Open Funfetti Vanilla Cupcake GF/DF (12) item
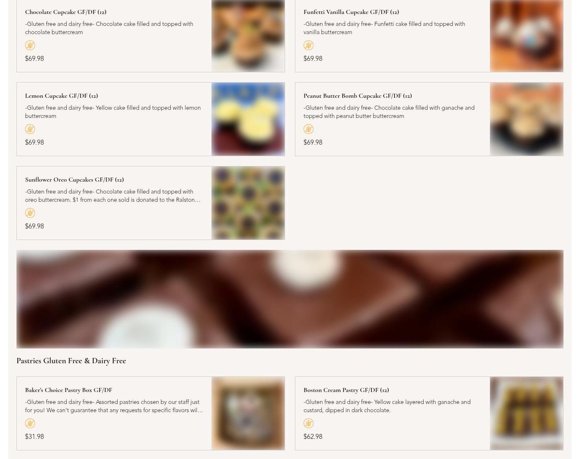This screenshot has height=459, width=580. tap(351, 12)
